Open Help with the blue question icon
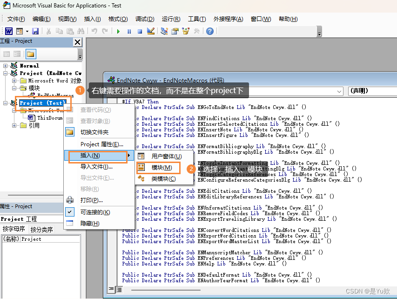 (x=210, y=31)
